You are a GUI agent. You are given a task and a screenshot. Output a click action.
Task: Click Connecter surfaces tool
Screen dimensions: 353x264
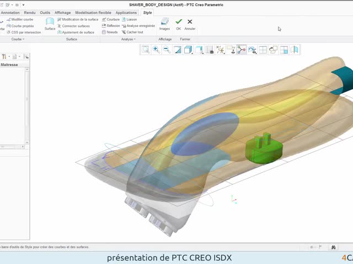click(x=73, y=26)
